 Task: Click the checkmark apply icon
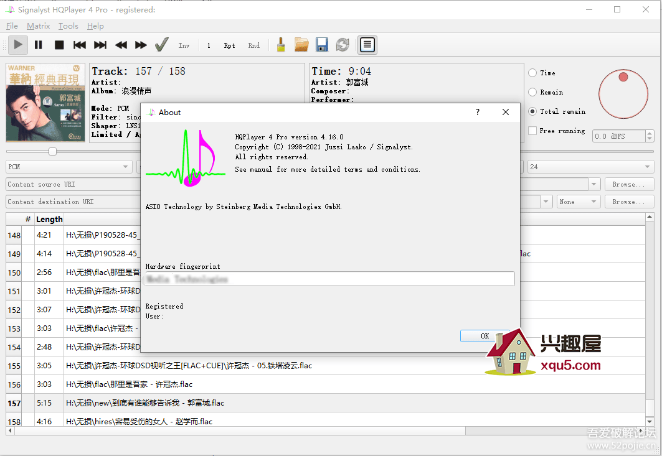point(162,45)
